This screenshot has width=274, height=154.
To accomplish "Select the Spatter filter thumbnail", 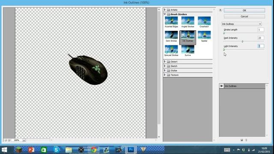I will coord(204,36).
